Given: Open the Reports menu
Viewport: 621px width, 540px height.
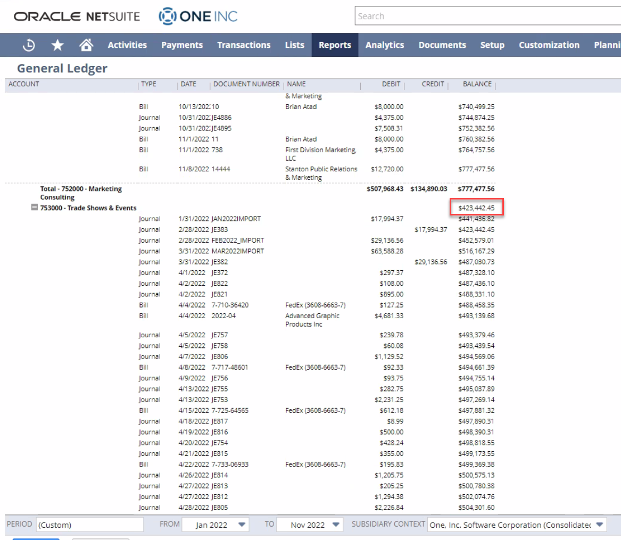Looking at the screenshot, I should [x=335, y=45].
